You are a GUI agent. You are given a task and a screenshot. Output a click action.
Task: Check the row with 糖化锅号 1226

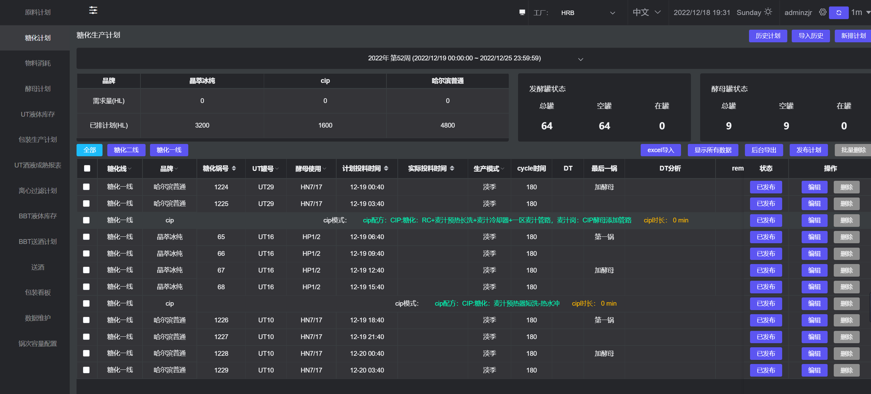click(86, 320)
